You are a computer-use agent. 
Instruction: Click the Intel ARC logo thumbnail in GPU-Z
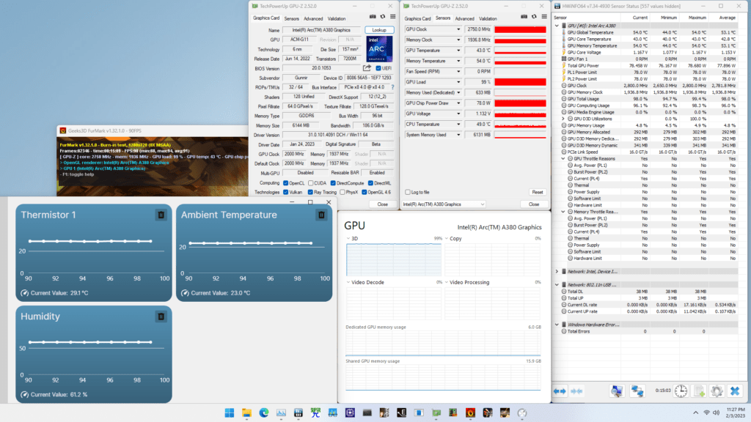(379, 49)
